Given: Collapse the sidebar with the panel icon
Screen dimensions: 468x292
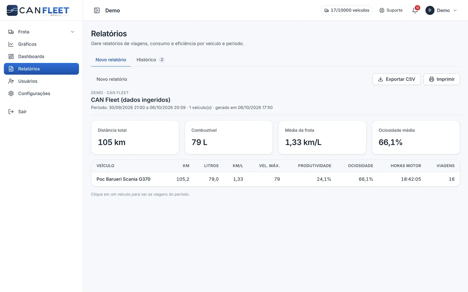Looking at the screenshot, I should [x=97, y=10].
